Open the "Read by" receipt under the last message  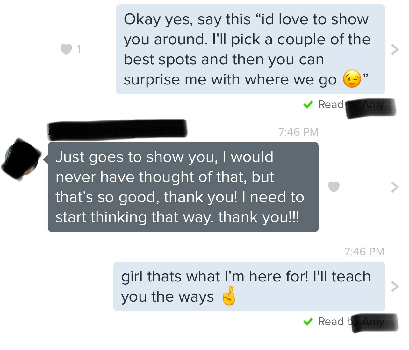351,322
